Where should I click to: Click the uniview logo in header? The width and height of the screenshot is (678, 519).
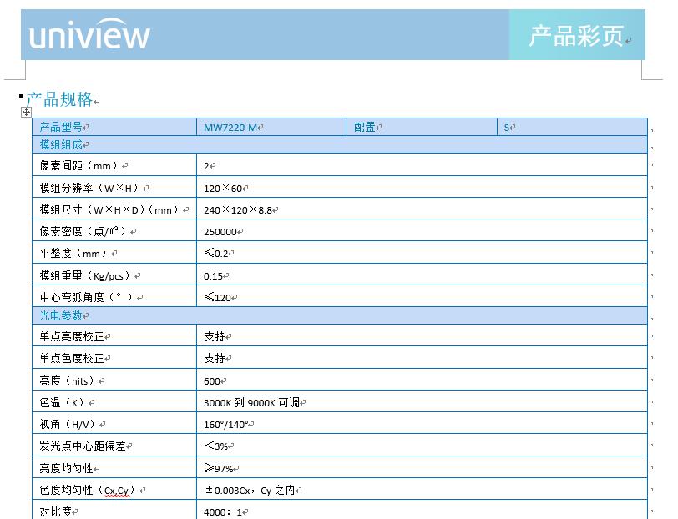point(89,36)
